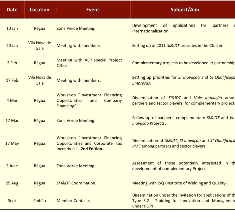Click 'Meeting with AEP special Project Office.'
Viewport: 235px width, 212px height.
(x=89, y=63)
